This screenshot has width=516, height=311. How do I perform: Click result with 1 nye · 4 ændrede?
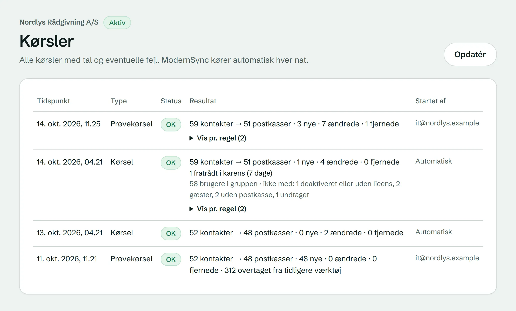click(294, 162)
